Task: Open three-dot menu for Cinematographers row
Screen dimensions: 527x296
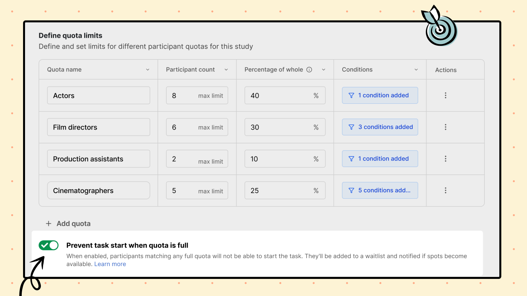Action: tap(445, 190)
